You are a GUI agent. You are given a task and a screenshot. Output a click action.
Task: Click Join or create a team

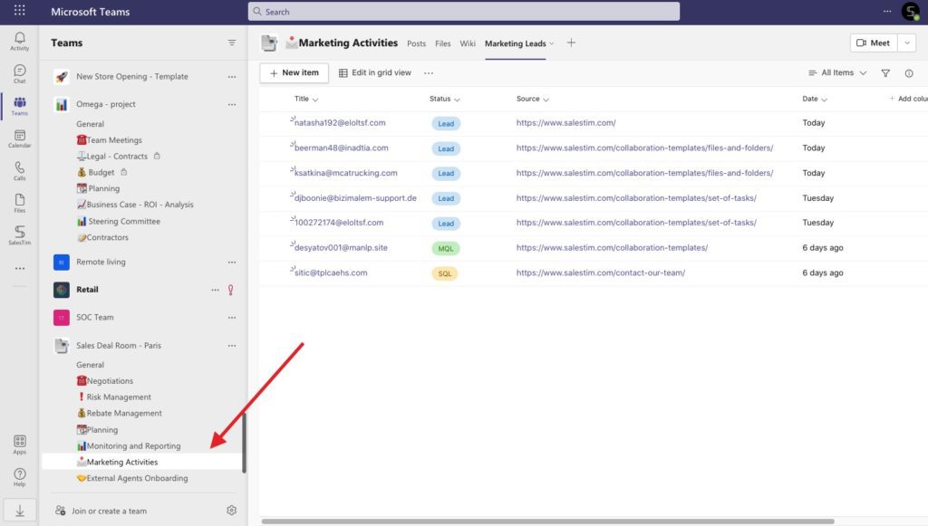click(x=109, y=512)
